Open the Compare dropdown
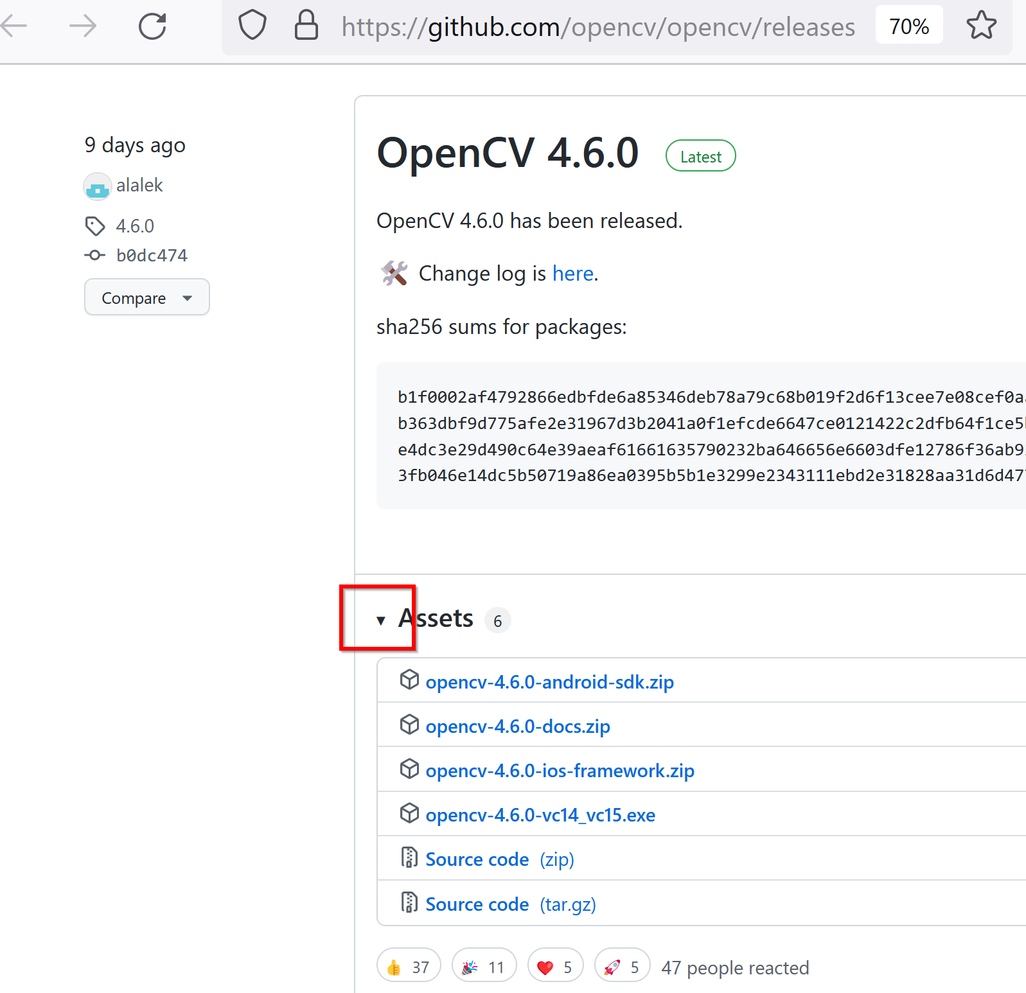The width and height of the screenshot is (1026, 993). coord(147,297)
